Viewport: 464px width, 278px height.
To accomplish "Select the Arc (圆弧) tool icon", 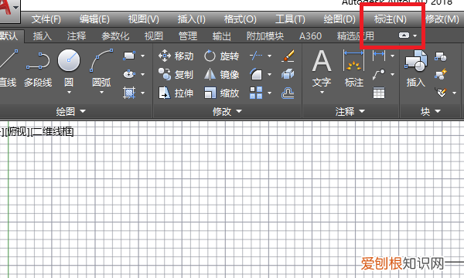I will (x=101, y=60).
